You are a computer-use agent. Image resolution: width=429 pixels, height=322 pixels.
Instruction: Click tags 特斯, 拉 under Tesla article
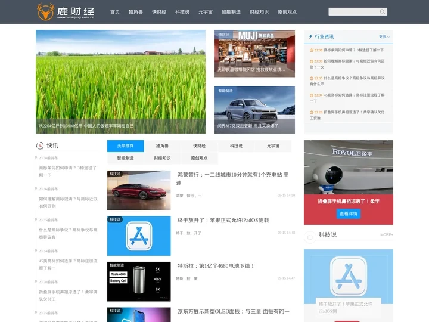pos(186,278)
